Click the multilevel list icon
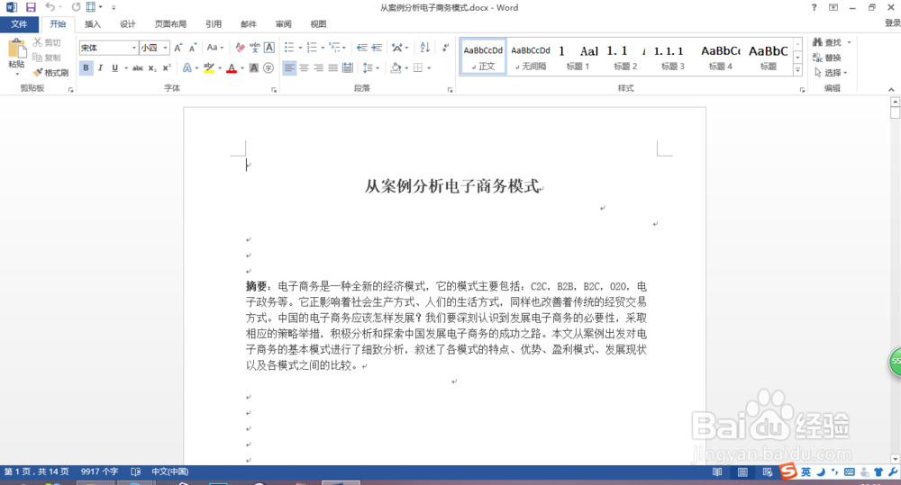Viewport: 901px width, 485px height. click(334, 48)
